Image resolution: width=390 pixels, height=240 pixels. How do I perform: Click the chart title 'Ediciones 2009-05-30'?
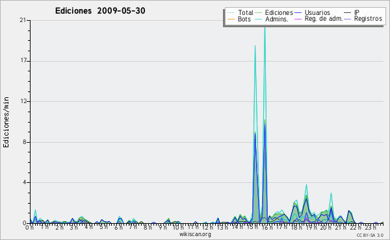pyautogui.click(x=100, y=11)
